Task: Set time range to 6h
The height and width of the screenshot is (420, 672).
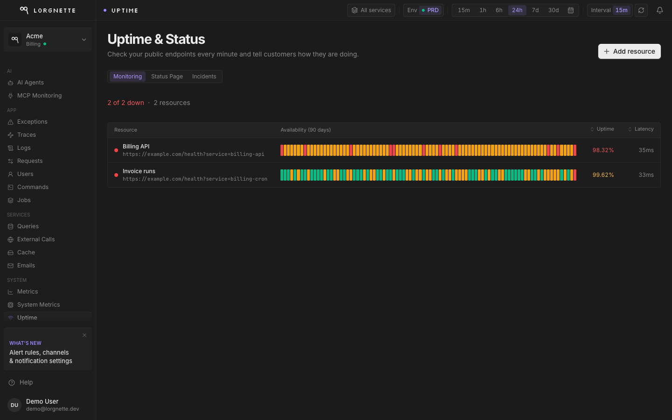Action: click(x=499, y=10)
